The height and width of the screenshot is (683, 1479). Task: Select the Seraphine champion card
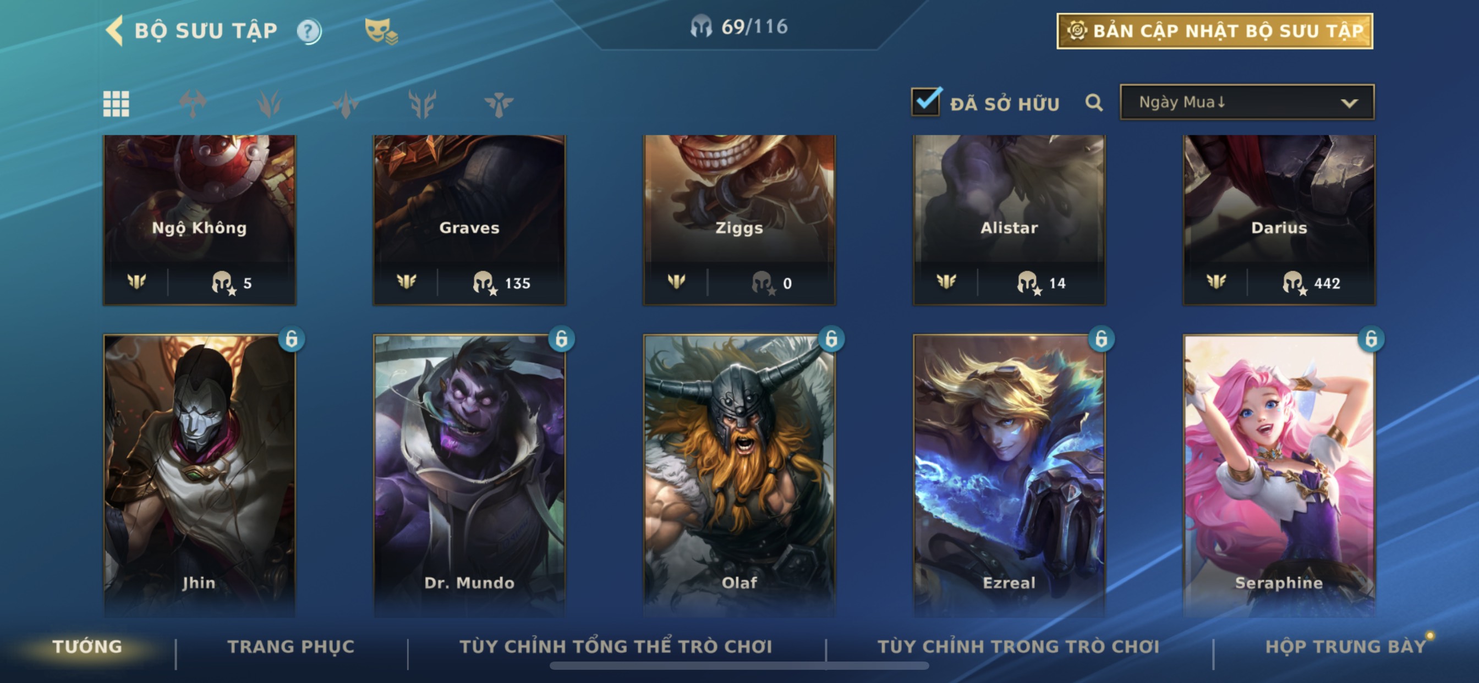coord(1279,475)
